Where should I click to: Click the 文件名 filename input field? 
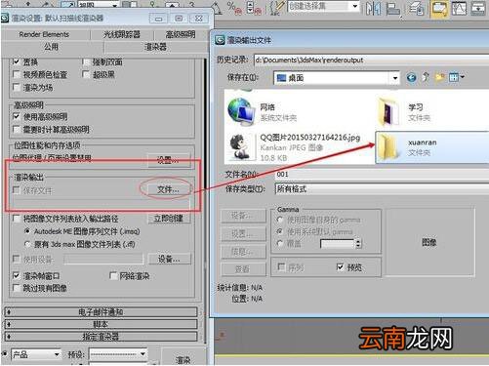coord(382,175)
